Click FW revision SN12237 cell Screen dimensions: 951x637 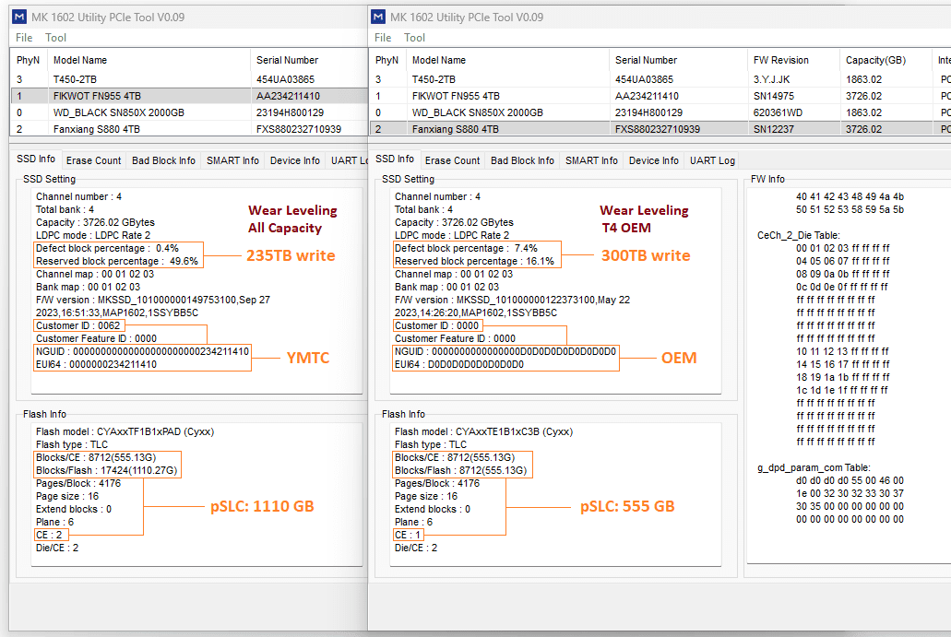(773, 129)
